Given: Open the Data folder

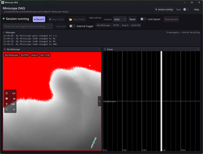Looking at the screenshot, I should tap(77, 19).
